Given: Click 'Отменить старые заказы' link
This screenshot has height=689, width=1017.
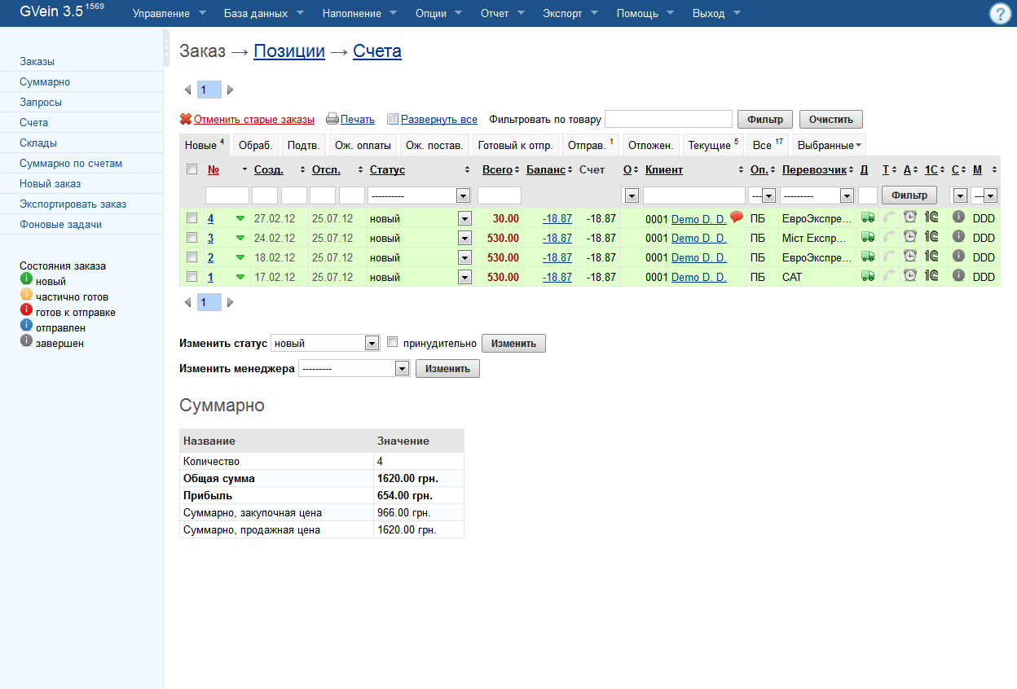Looking at the screenshot, I should [x=253, y=120].
